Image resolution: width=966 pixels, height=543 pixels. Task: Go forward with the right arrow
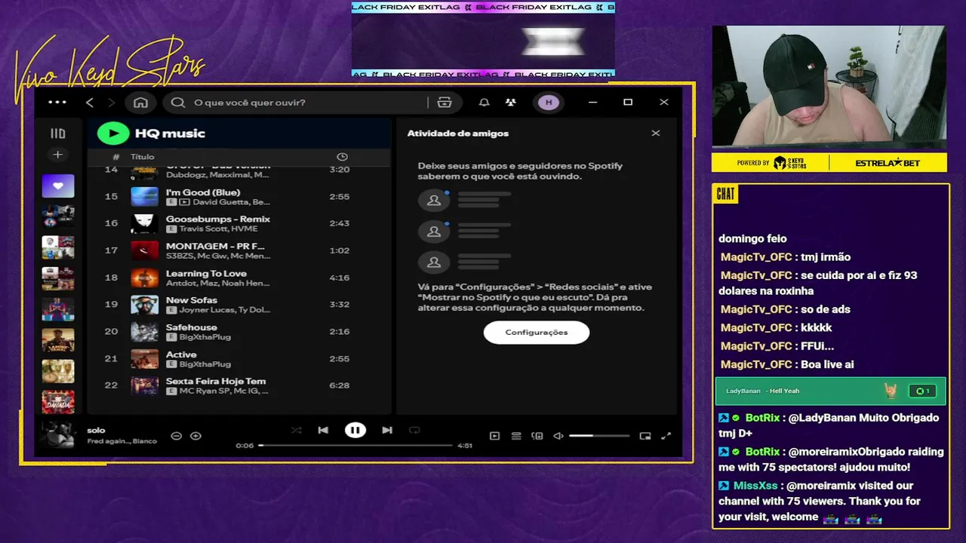point(112,103)
